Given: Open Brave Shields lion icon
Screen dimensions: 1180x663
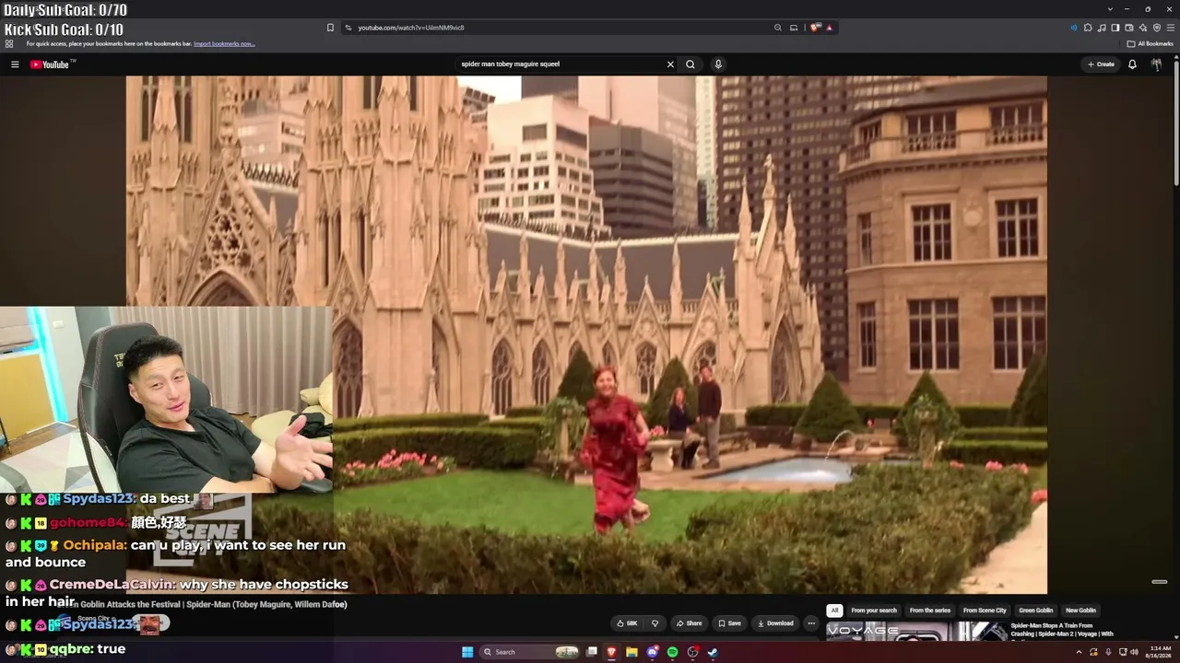Looking at the screenshot, I should [815, 28].
